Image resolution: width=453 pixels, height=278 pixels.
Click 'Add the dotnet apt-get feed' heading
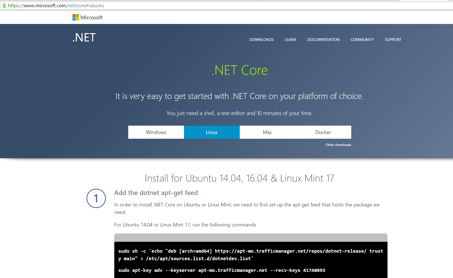[x=156, y=193]
